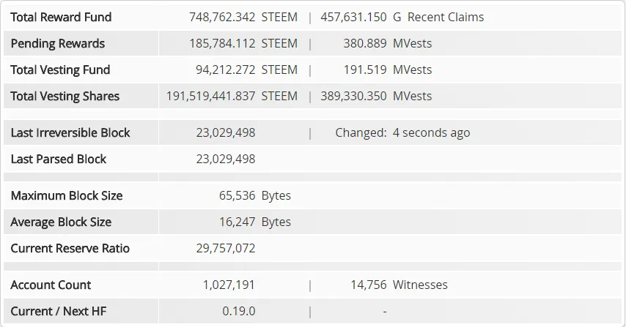Select the Current Reserve Ratio value 29,757,072

tap(226, 248)
